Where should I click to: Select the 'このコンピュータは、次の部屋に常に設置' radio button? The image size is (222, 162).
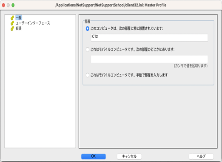point(88,28)
